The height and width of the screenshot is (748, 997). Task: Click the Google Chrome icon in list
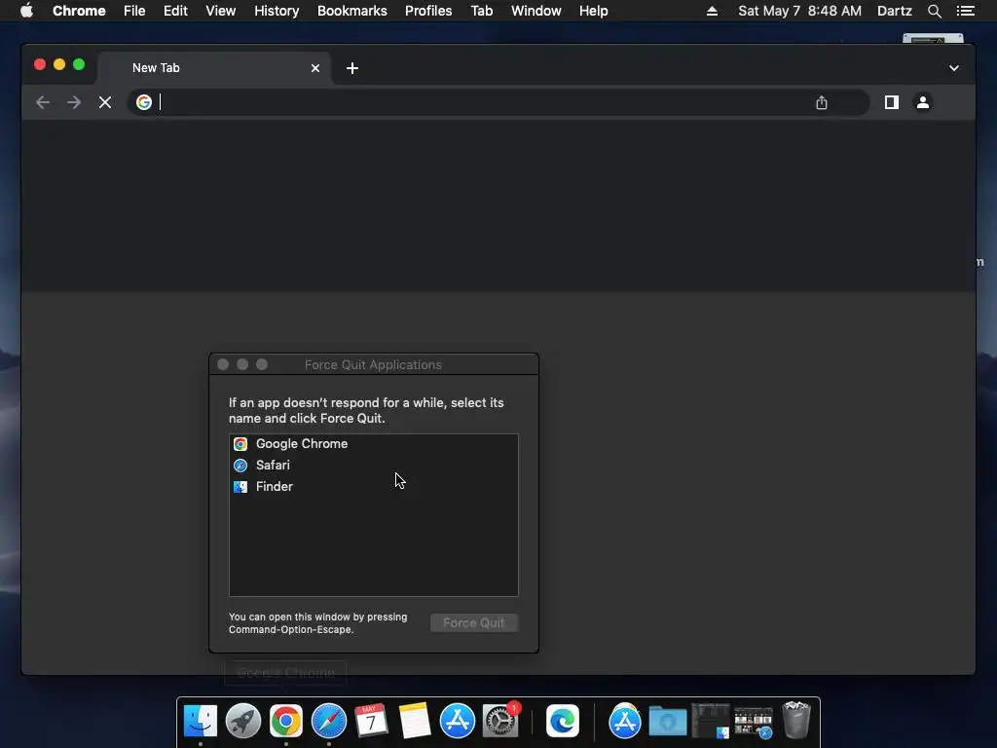pos(240,444)
